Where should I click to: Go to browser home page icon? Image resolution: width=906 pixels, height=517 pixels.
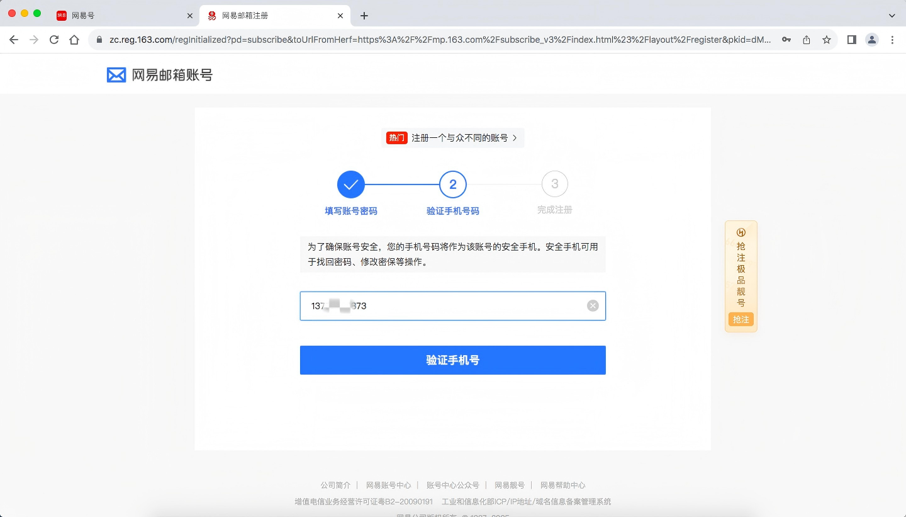coord(74,40)
